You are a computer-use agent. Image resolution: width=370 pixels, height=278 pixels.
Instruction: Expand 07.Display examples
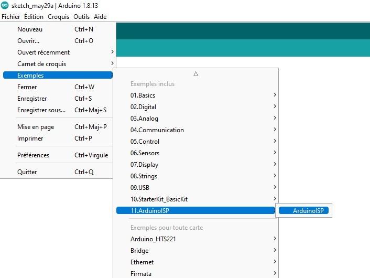pyautogui.click(x=196, y=165)
